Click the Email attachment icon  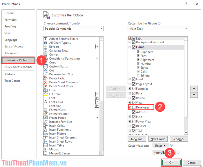(46, 90)
